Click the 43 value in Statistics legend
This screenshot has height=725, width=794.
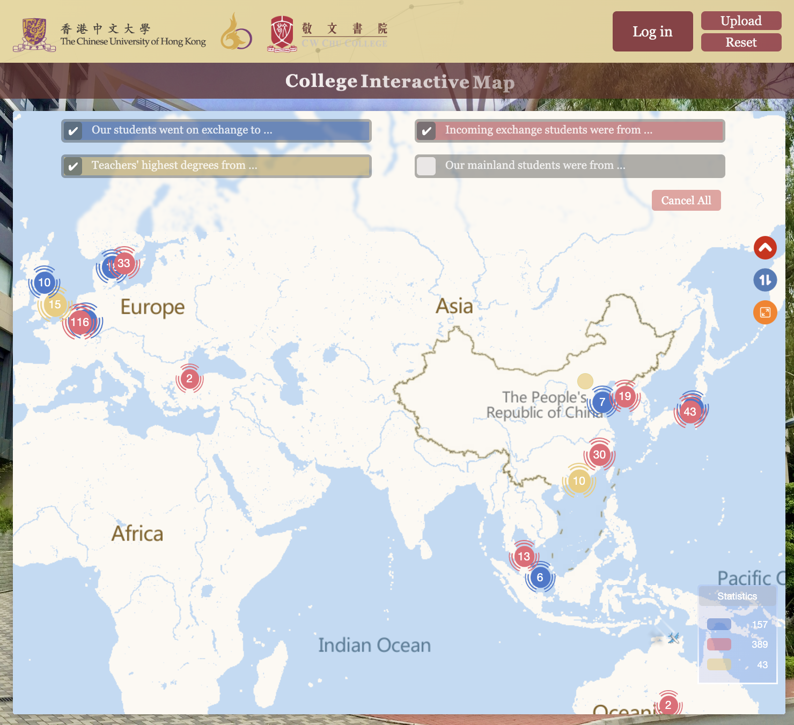762,665
